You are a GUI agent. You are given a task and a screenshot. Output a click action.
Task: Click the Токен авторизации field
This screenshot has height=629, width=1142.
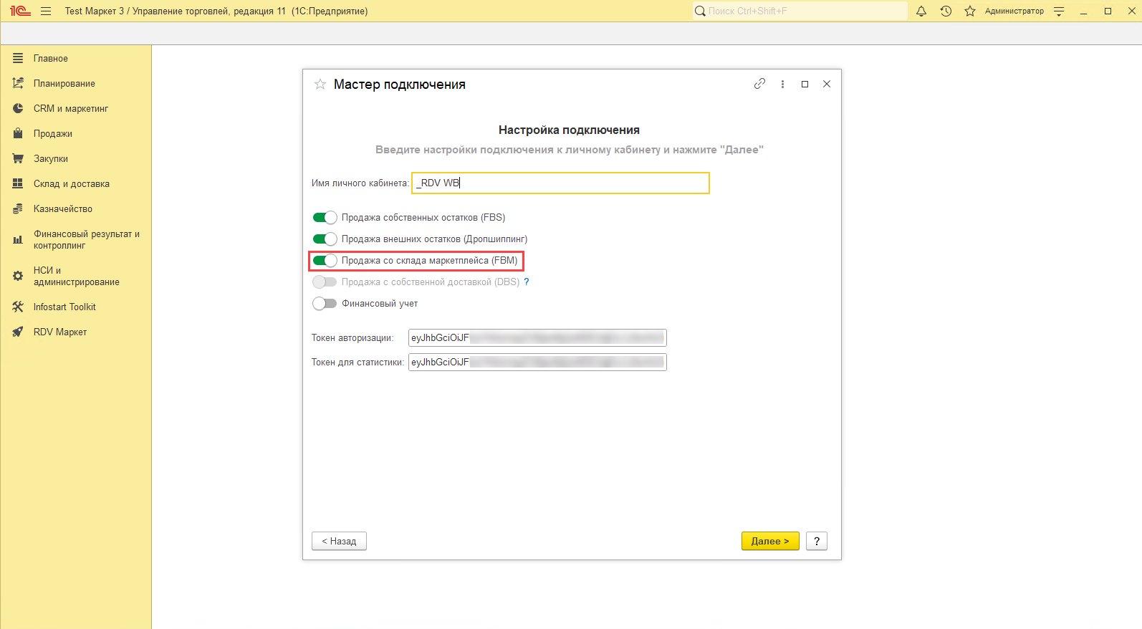(537, 337)
